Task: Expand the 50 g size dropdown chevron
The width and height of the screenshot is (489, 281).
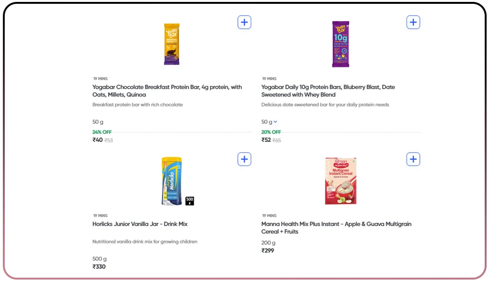Action: coord(275,122)
